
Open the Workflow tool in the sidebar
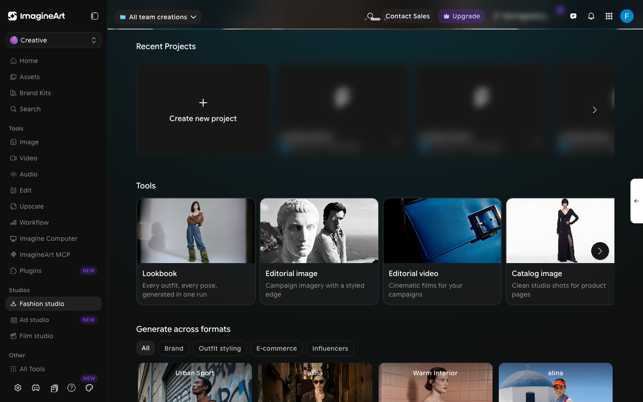[54, 222]
